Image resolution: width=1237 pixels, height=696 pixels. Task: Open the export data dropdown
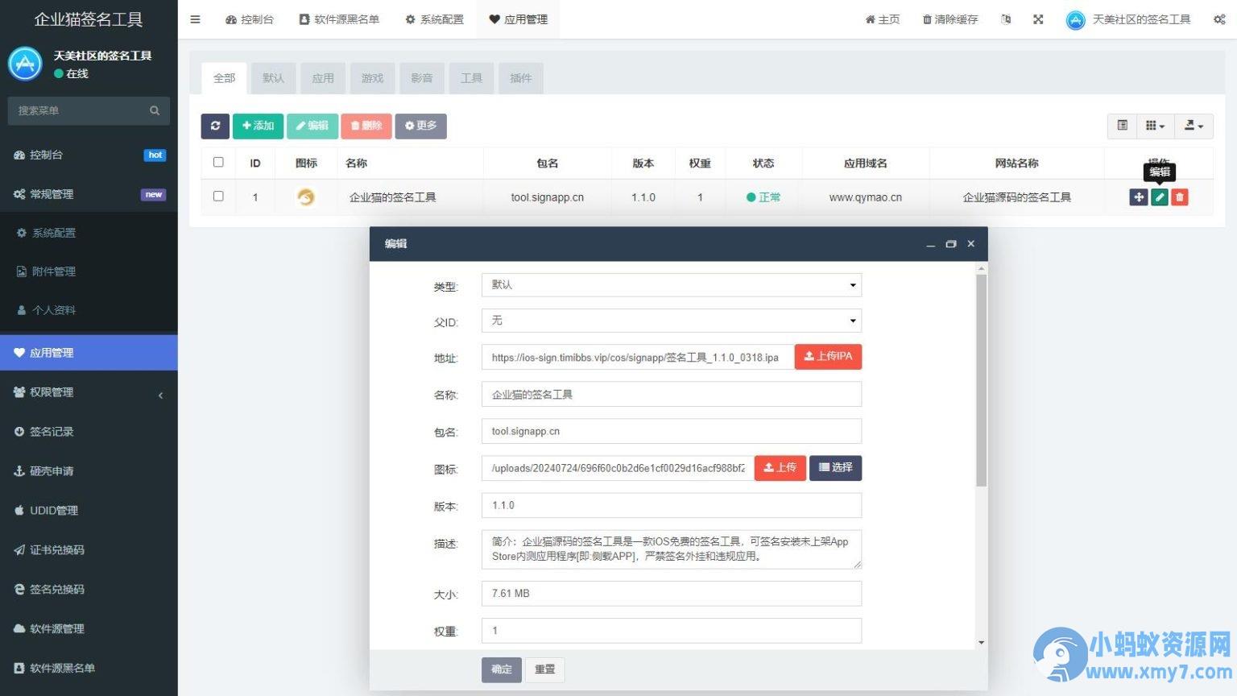click(x=1194, y=126)
